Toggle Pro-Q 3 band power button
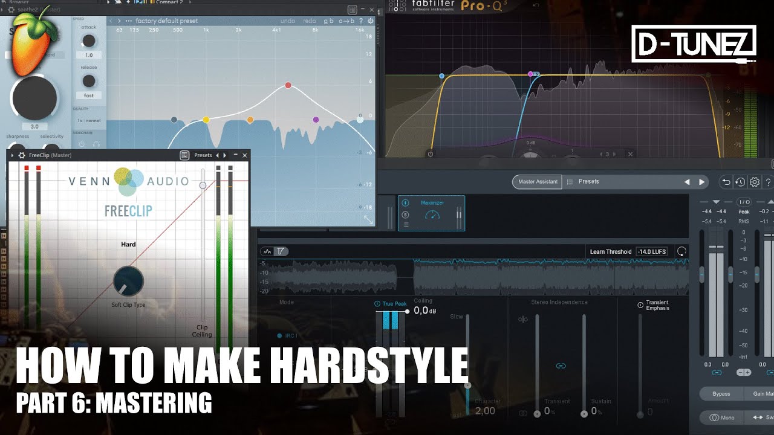The height and width of the screenshot is (435, 774). tap(431, 154)
